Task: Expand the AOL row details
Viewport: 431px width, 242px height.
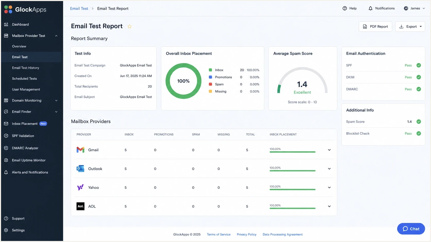Action: pos(329,206)
